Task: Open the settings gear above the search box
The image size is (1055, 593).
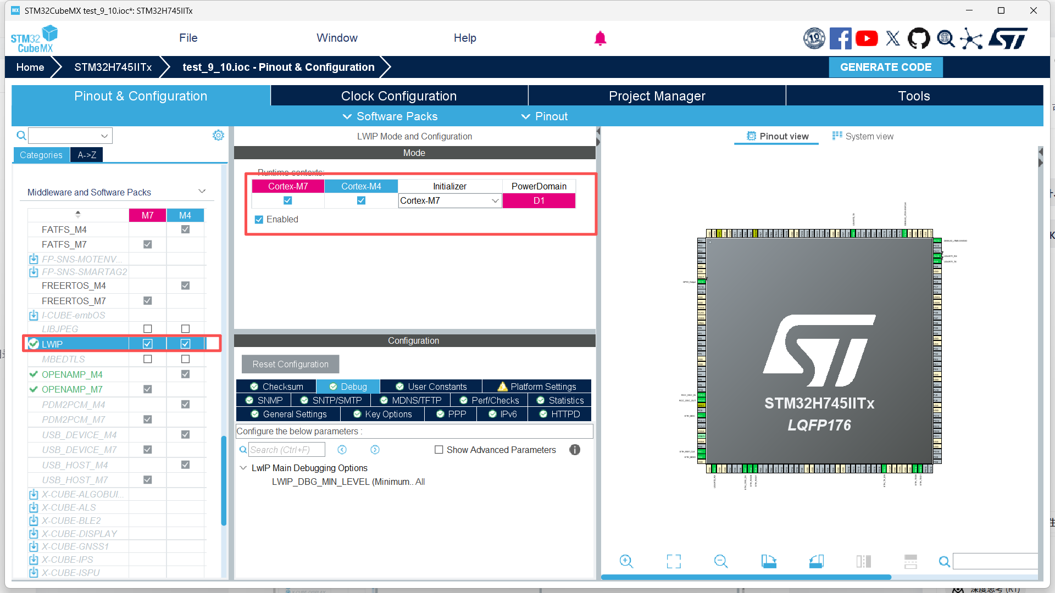Action: [x=218, y=135]
